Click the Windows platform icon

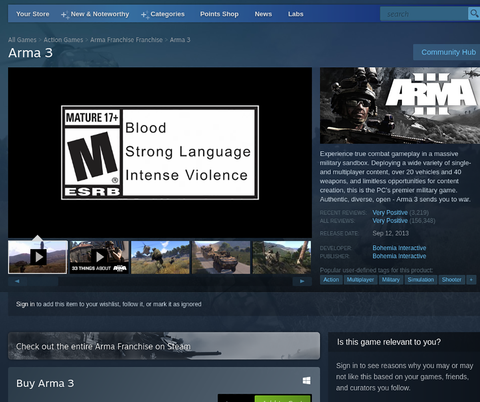(307, 381)
